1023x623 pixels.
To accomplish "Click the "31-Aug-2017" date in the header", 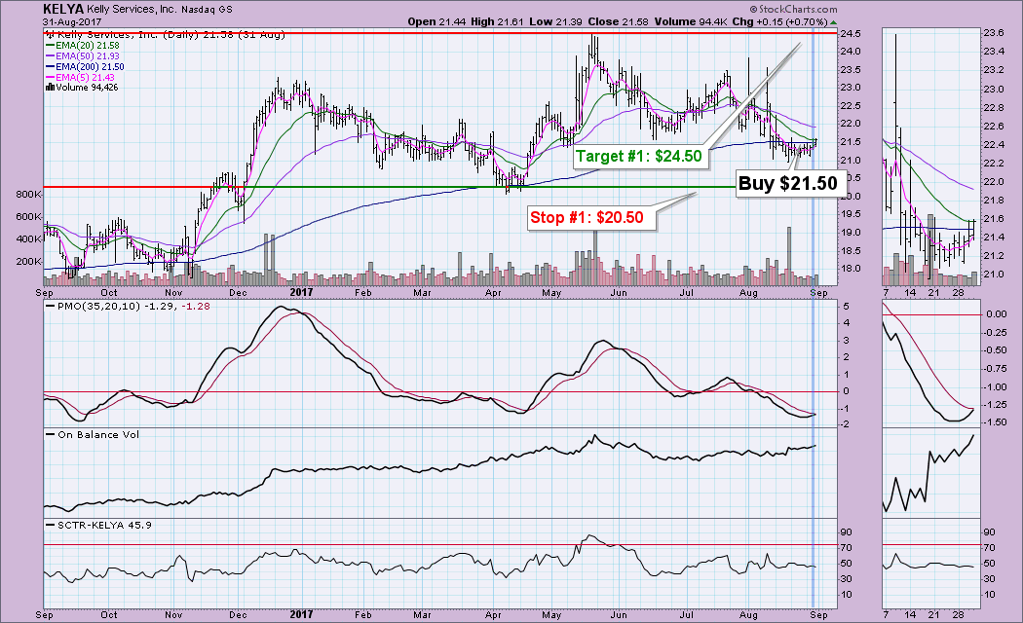I will coord(72,22).
